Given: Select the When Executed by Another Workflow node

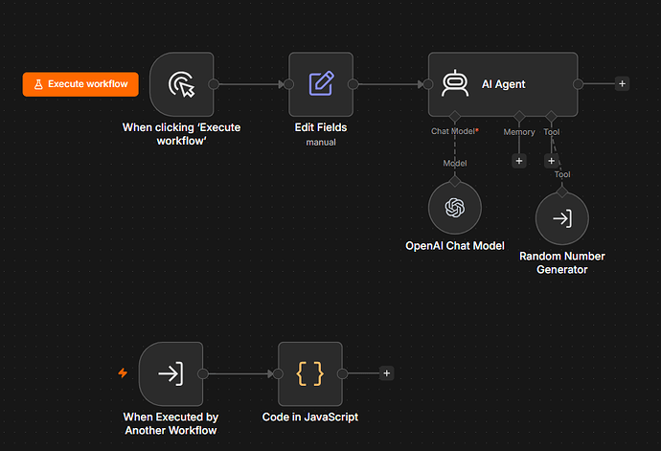Looking at the screenshot, I should [171, 373].
